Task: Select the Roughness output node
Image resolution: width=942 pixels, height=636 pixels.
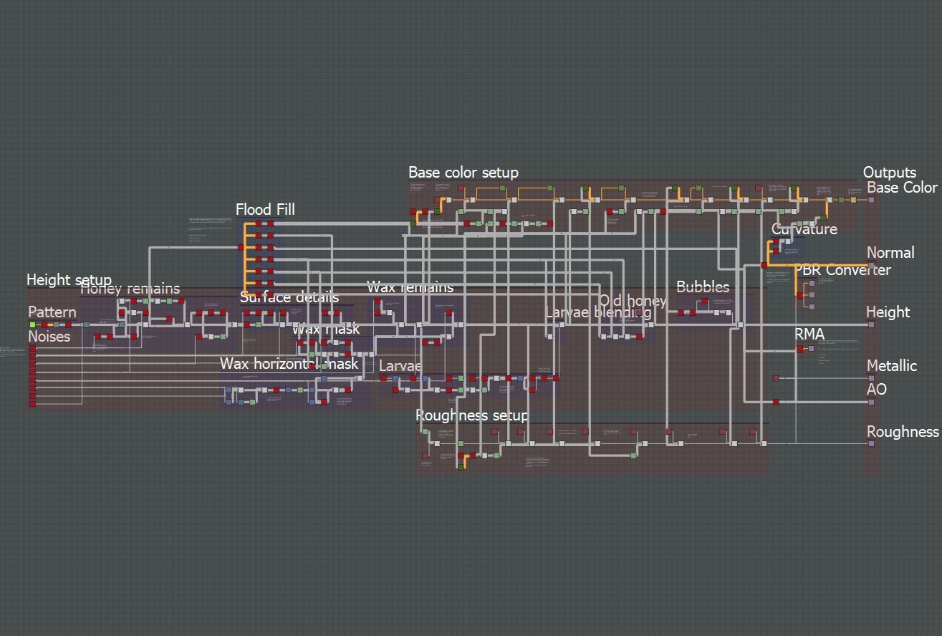Action: click(872, 443)
